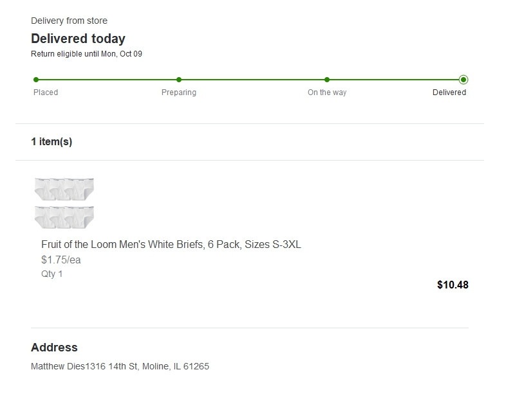Click the Delivery from store text
The image size is (515, 415).
(x=69, y=21)
